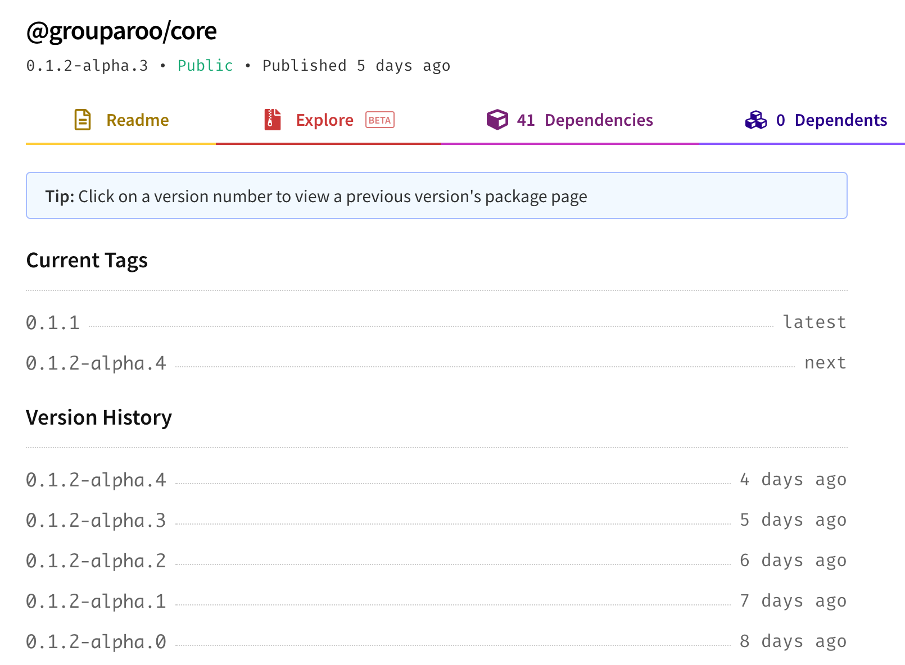Image resolution: width=905 pixels, height=665 pixels.
Task: Click the '6 days ago' timestamp
Action: (793, 561)
